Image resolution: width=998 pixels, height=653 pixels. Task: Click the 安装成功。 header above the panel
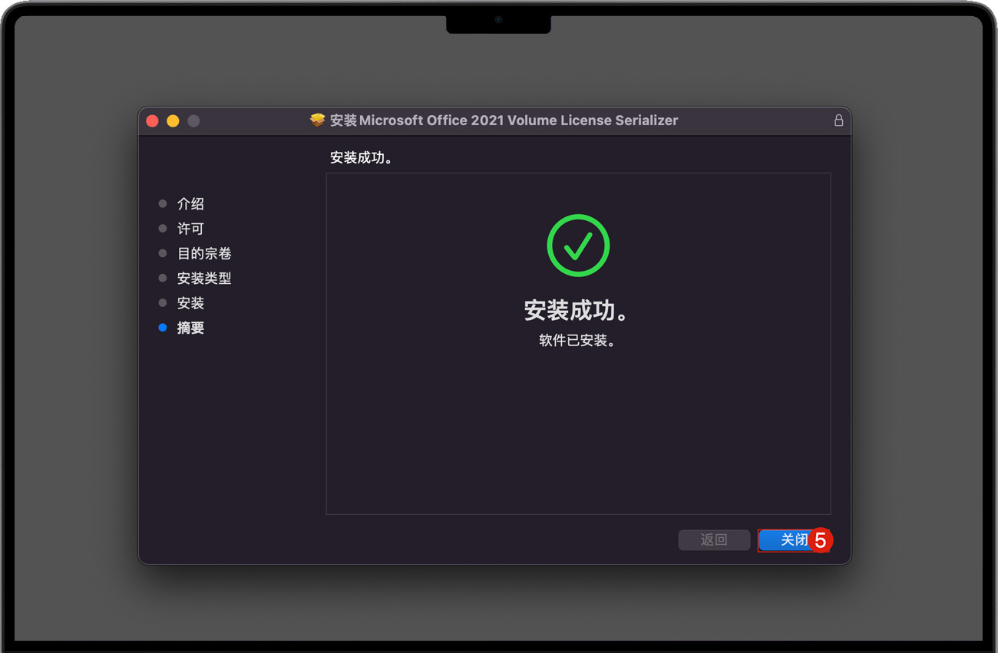click(362, 158)
